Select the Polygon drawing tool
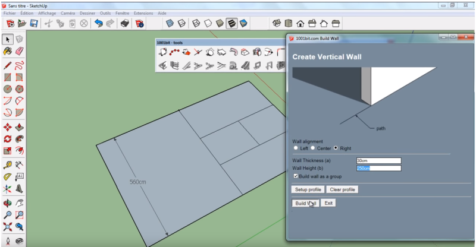The width and height of the screenshot is (476, 247). pyautogui.click(x=20, y=89)
